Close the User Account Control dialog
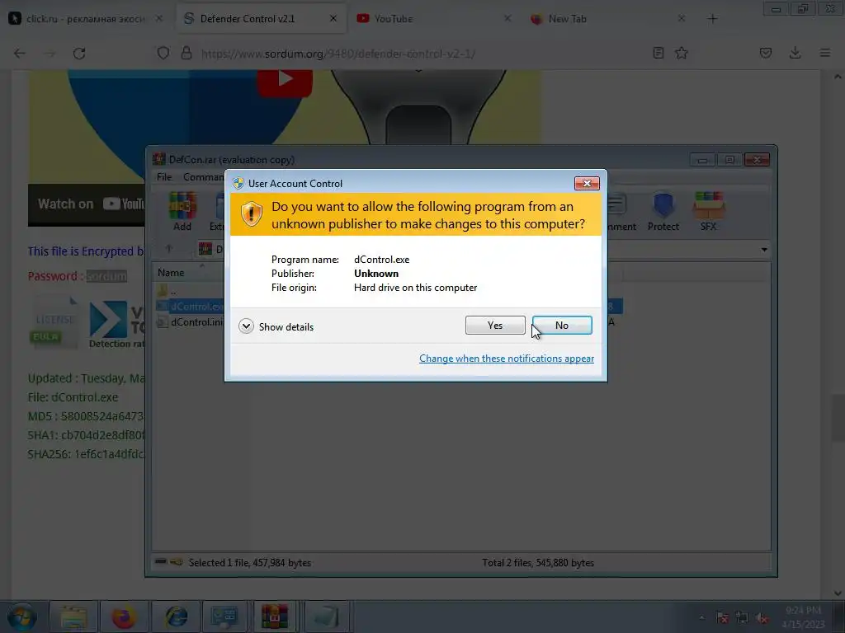Image resolution: width=845 pixels, height=633 pixels. (x=587, y=184)
